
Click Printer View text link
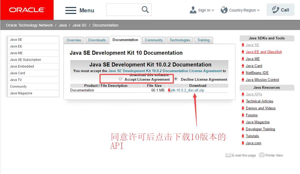click(274, 155)
